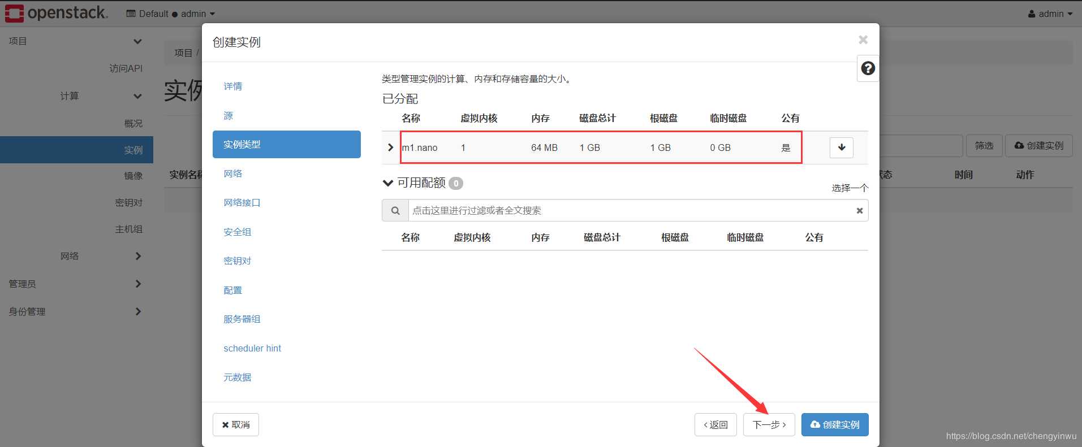Open the help question mark icon
Viewport: 1082px width, 447px height.
pyautogui.click(x=868, y=68)
